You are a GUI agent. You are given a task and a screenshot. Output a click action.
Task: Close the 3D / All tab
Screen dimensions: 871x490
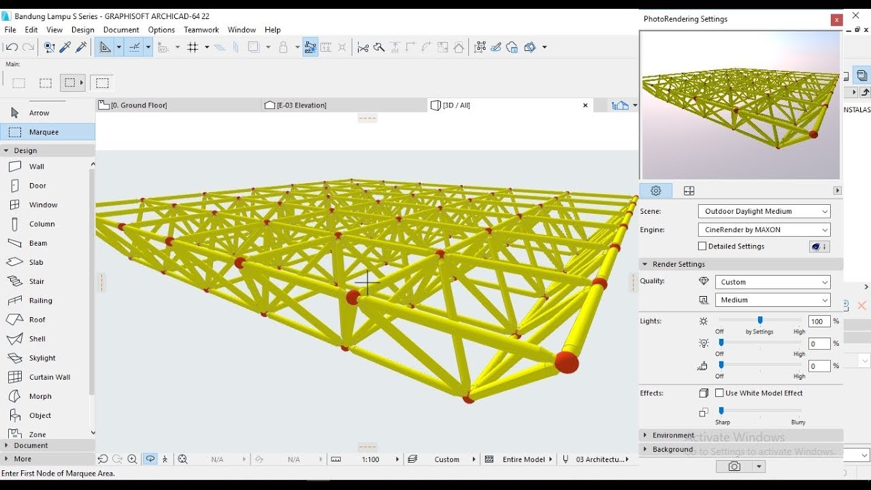point(585,105)
